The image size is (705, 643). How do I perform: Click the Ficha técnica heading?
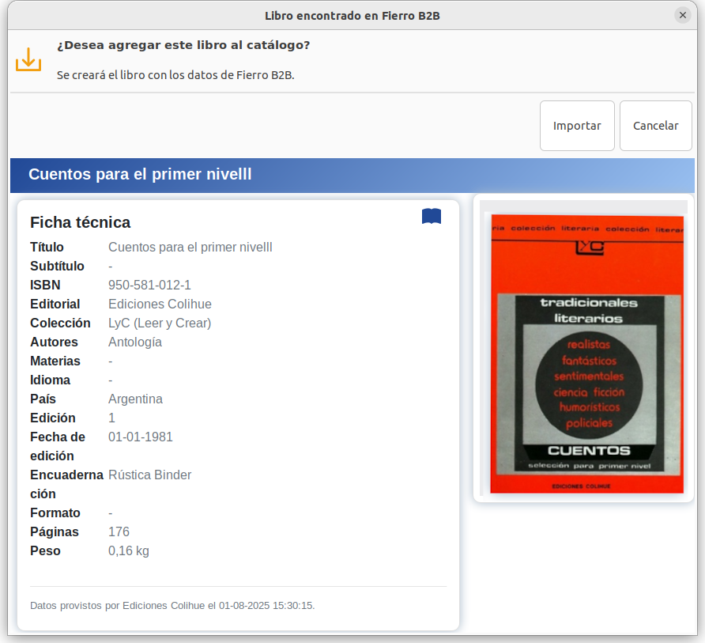(x=80, y=222)
